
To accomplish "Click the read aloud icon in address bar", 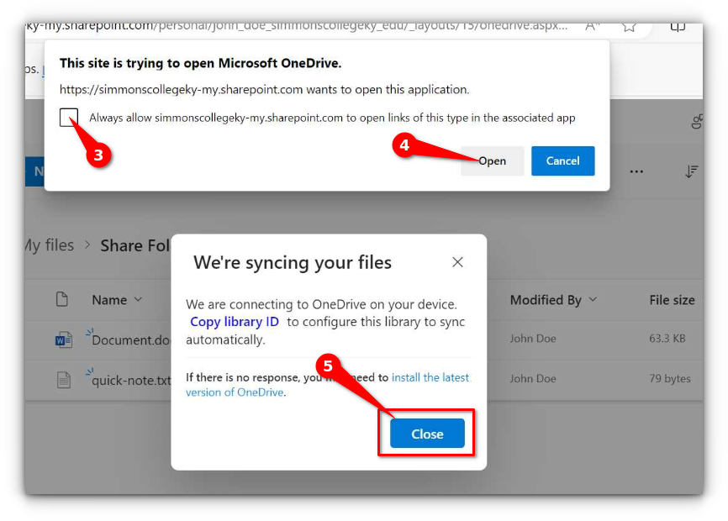I will (592, 26).
